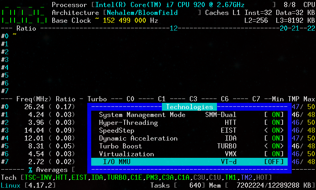
Task: Toggle Dynamic Acceleration IDA ON value
Action: tap(274, 138)
